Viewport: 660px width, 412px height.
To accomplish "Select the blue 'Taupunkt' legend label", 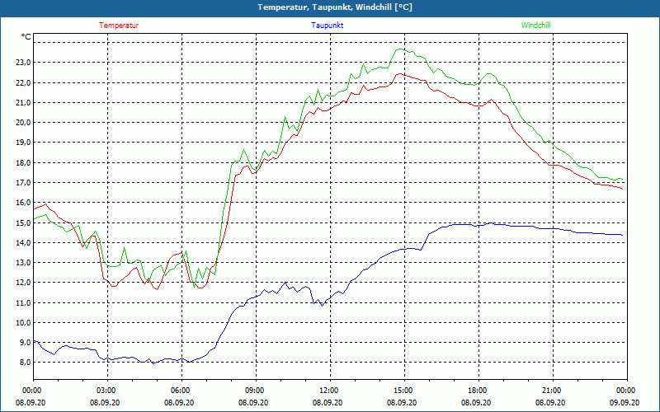I will click(327, 26).
